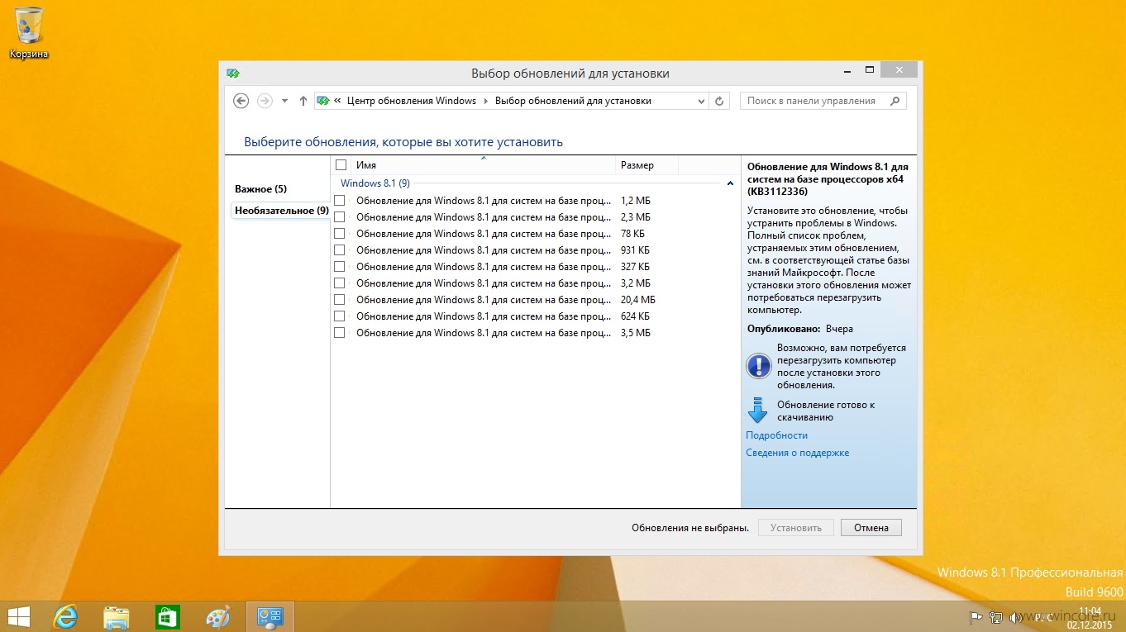Click the РУС input language indicator
The width and height of the screenshot is (1126, 632).
[x=1043, y=616]
